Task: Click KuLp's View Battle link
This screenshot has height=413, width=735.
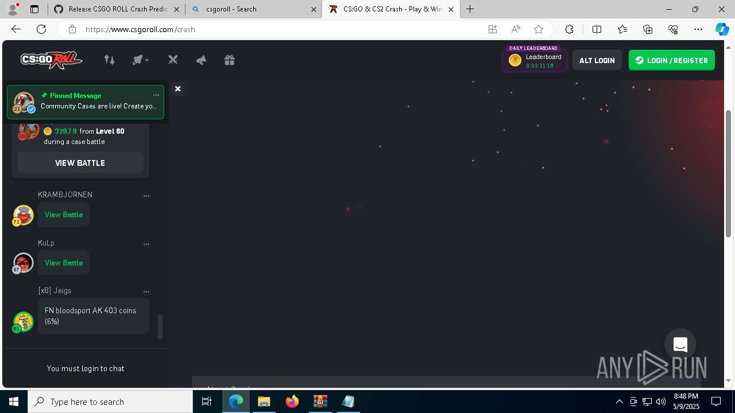Action: [64, 263]
